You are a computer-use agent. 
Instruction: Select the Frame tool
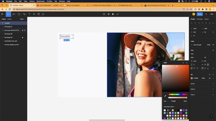click(13, 14)
